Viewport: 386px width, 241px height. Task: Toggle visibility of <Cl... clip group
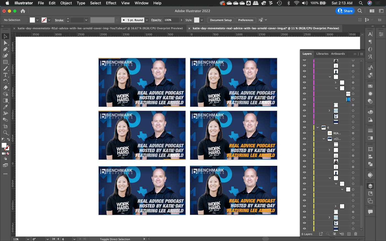coord(304,139)
